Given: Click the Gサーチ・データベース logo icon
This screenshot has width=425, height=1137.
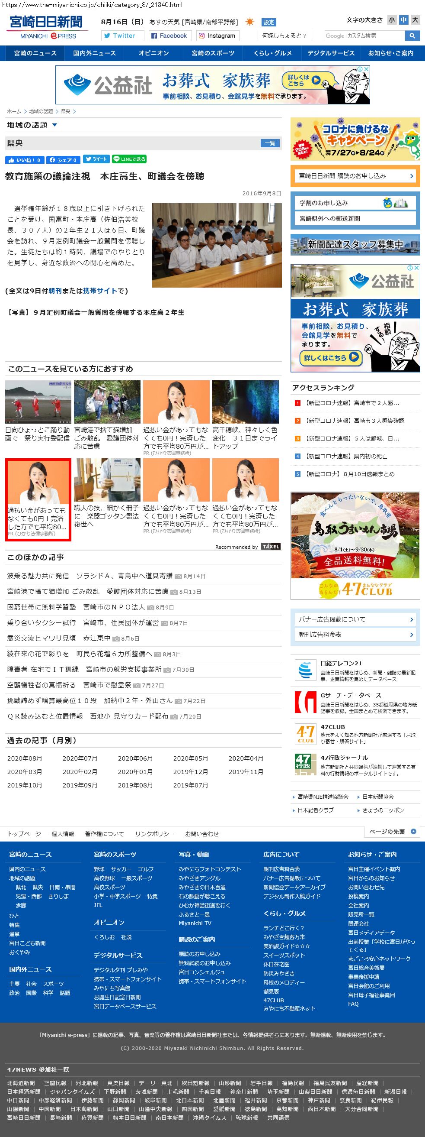Looking at the screenshot, I should pyautogui.click(x=305, y=702).
